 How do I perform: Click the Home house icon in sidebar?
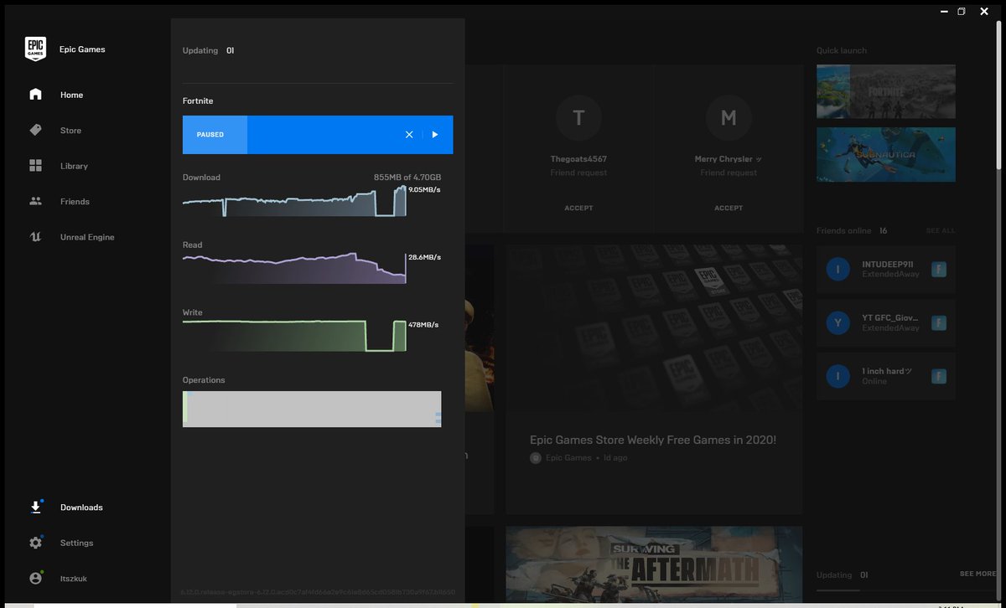point(35,95)
